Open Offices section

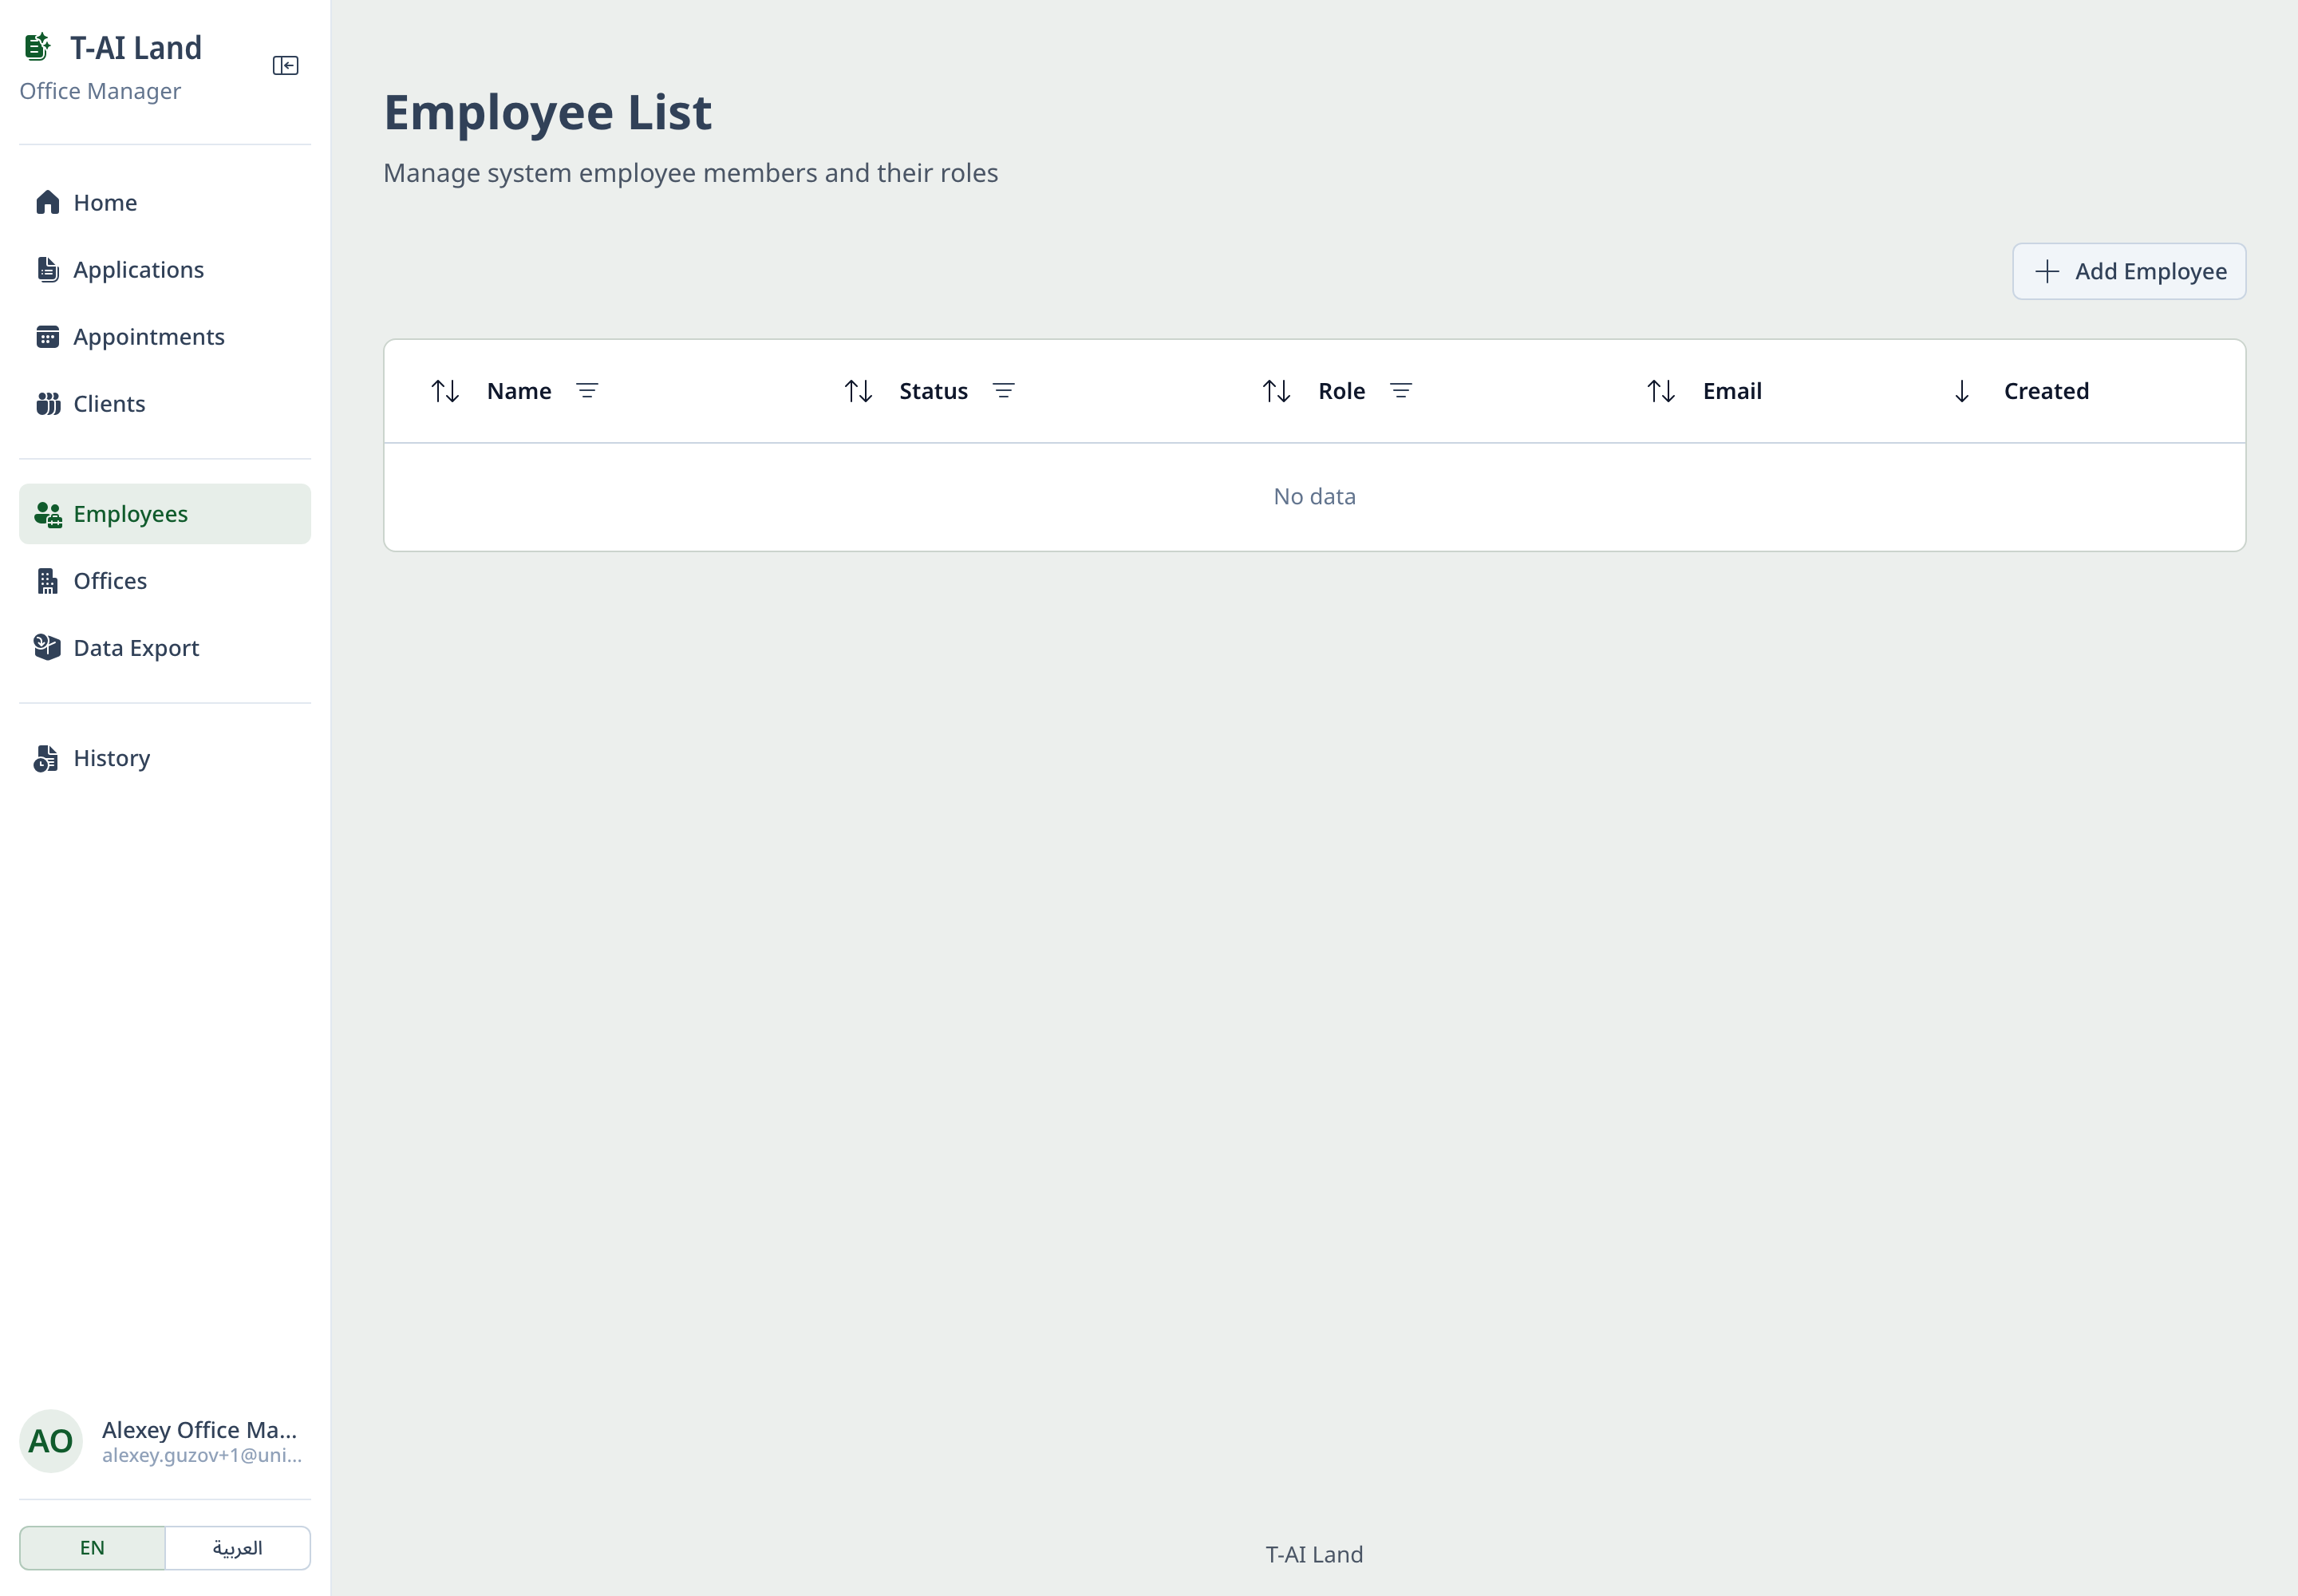(x=165, y=581)
